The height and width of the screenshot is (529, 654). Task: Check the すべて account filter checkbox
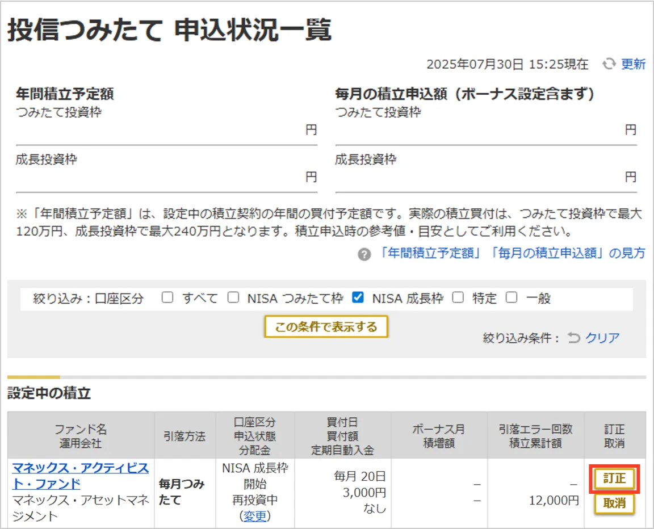click(x=167, y=297)
